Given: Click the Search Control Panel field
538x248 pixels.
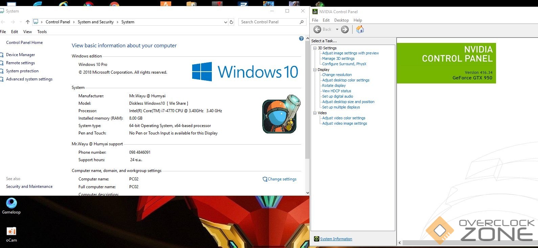Looking at the screenshot, I should pos(269,22).
